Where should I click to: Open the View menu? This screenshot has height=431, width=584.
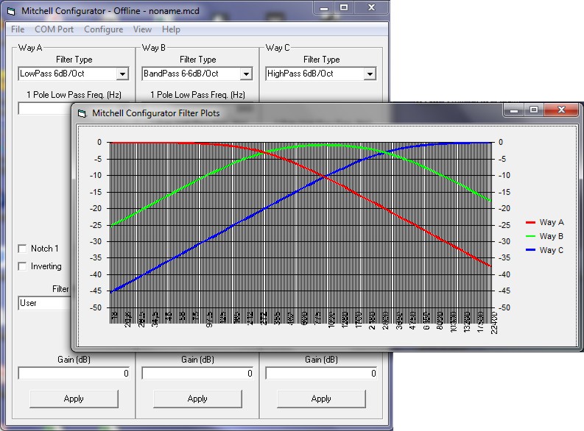(142, 29)
